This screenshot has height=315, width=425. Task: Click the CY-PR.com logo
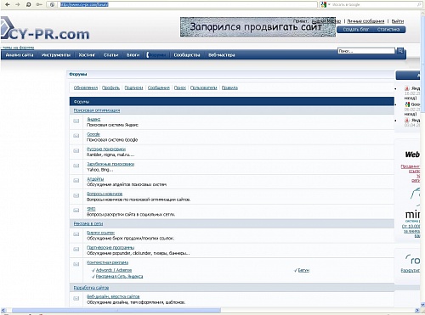pyautogui.click(x=45, y=29)
